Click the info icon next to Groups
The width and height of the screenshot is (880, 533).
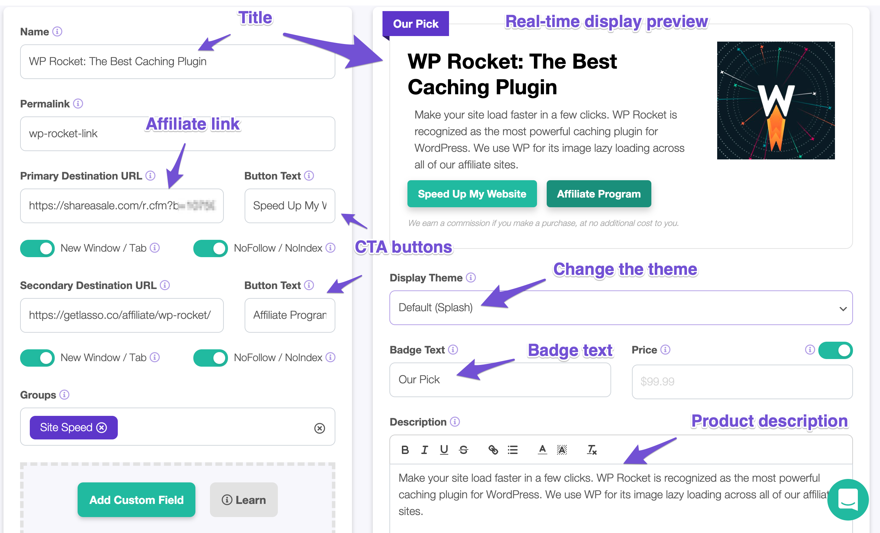tap(64, 395)
